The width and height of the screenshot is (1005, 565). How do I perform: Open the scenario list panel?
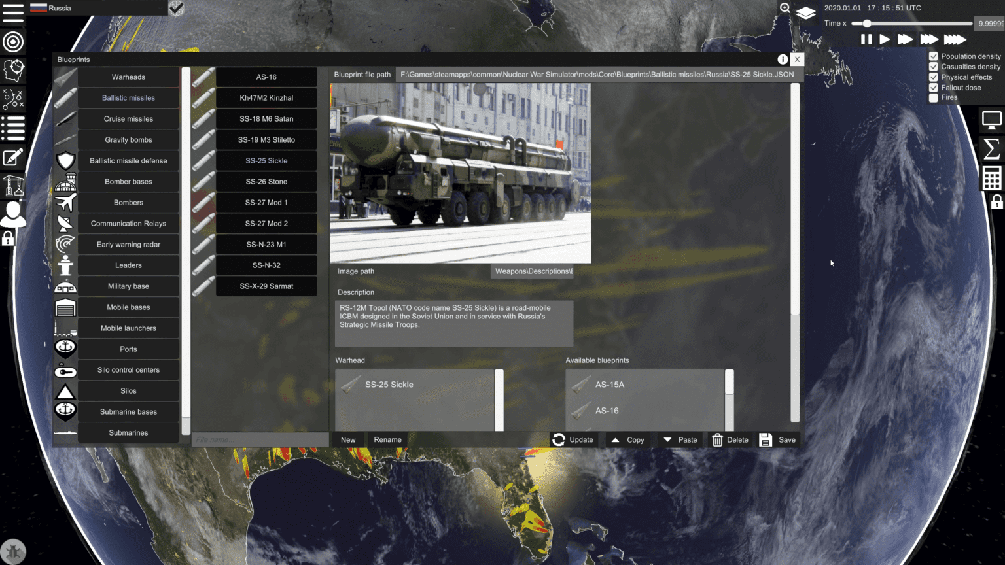point(13,128)
